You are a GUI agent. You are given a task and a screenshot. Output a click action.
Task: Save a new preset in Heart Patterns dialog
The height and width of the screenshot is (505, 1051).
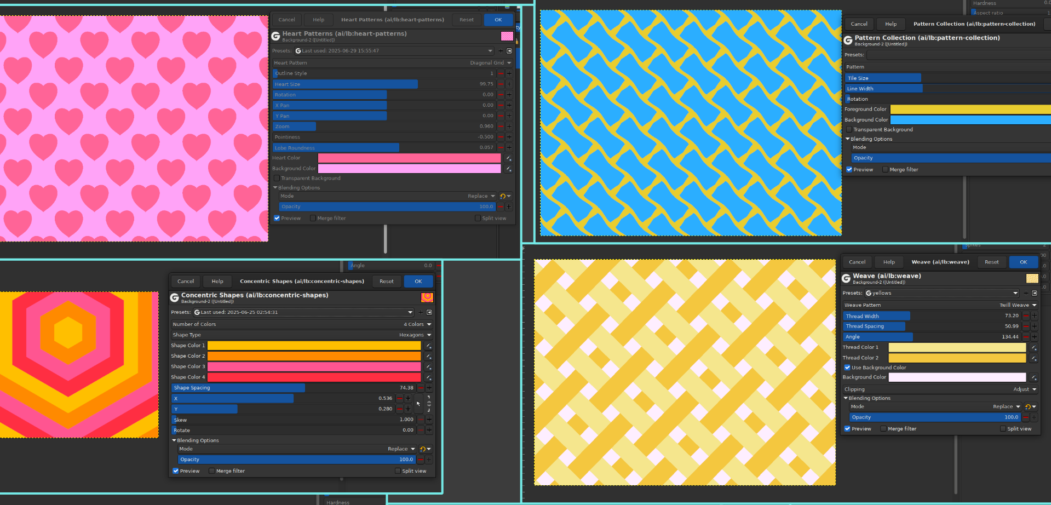coord(501,51)
